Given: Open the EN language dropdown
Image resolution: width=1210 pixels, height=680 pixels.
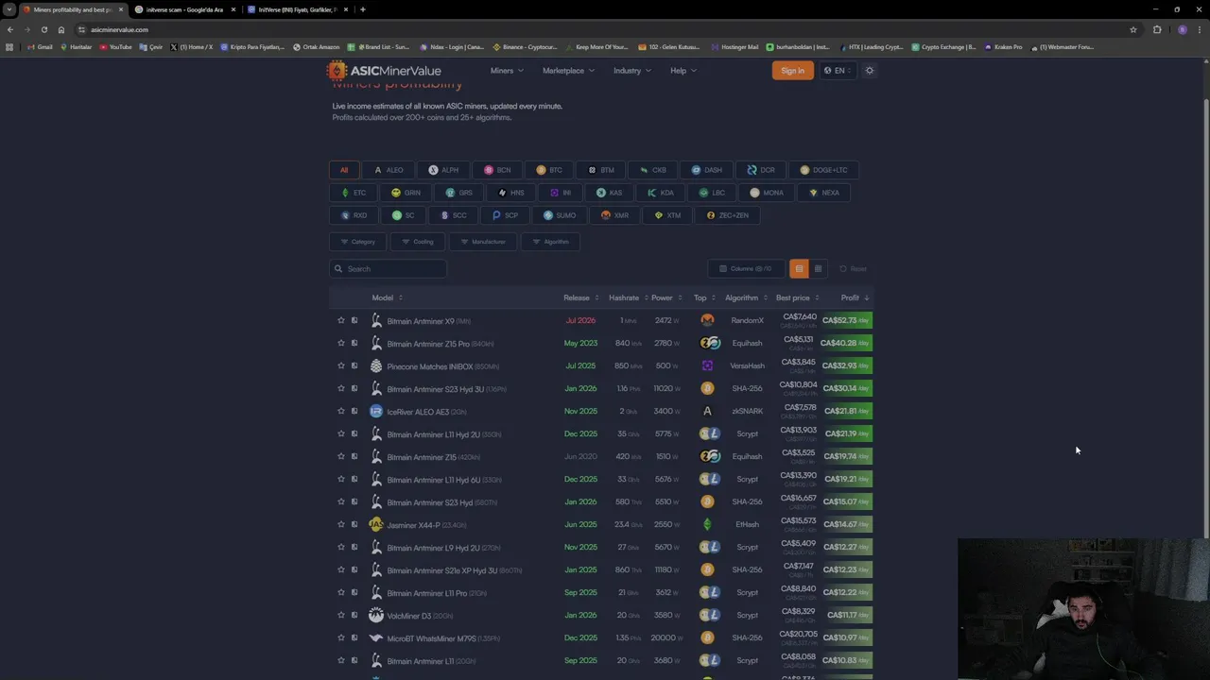Looking at the screenshot, I should point(837,71).
